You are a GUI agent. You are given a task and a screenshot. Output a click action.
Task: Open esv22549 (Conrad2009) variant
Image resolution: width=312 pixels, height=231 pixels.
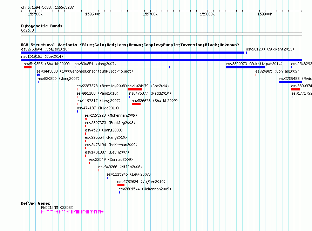[x=111, y=159]
